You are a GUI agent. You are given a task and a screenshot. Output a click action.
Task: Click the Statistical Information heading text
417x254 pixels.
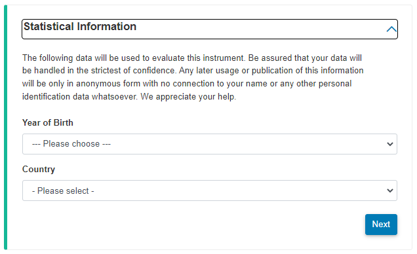[x=80, y=27]
